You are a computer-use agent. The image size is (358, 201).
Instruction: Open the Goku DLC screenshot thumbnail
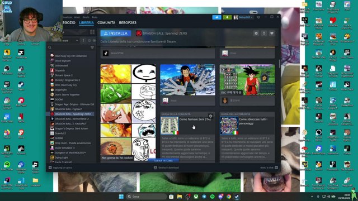247,80
